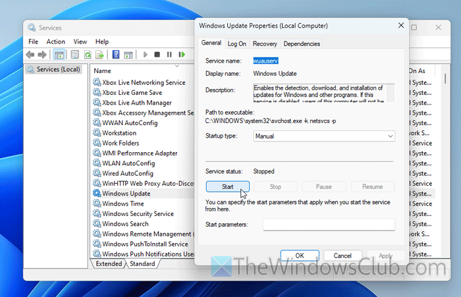Switch to the Dependencies tab
Viewport: 461px width, 297px height.
pos(302,44)
